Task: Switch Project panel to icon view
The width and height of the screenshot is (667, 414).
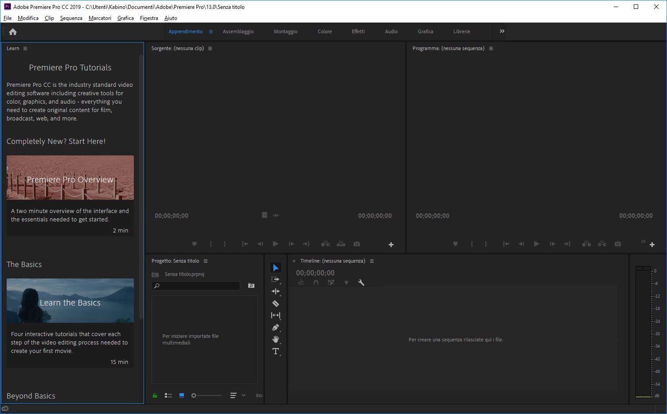Action: tap(182, 395)
